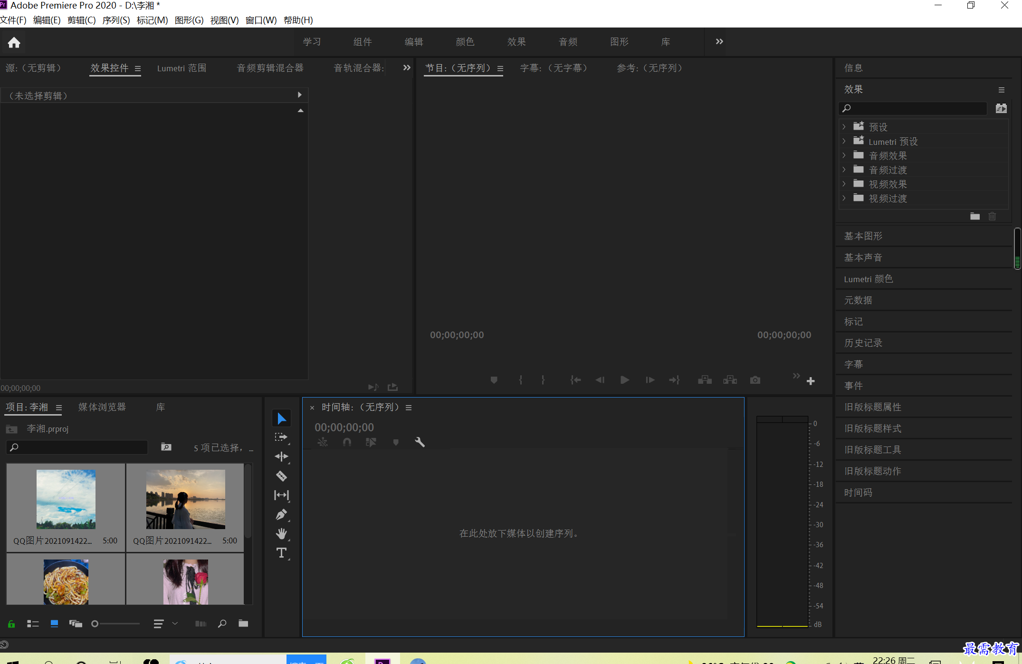The width and height of the screenshot is (1022, 664).
Task: Open the 序列(S) menu
Action: pos(116,20)
